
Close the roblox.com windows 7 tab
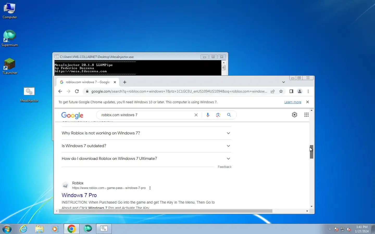pyautogui.click(x=115, y=82)
